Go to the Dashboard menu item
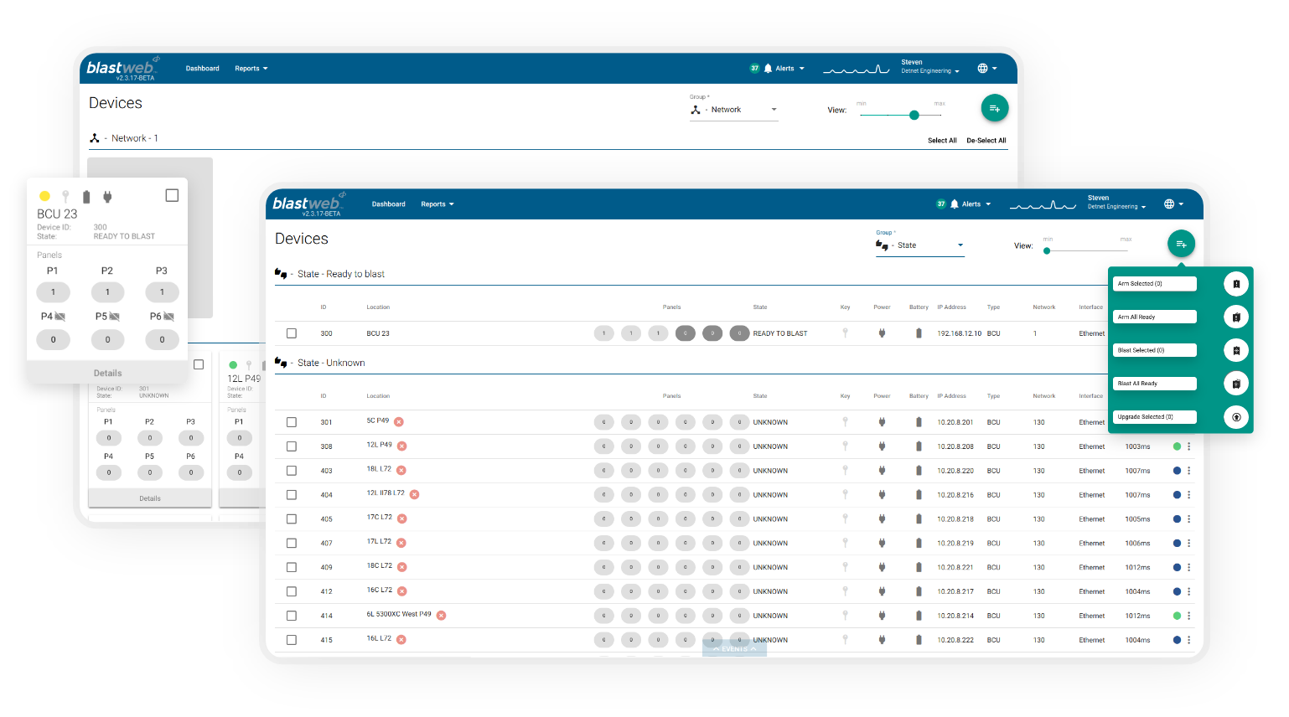 tap(388, 204)
